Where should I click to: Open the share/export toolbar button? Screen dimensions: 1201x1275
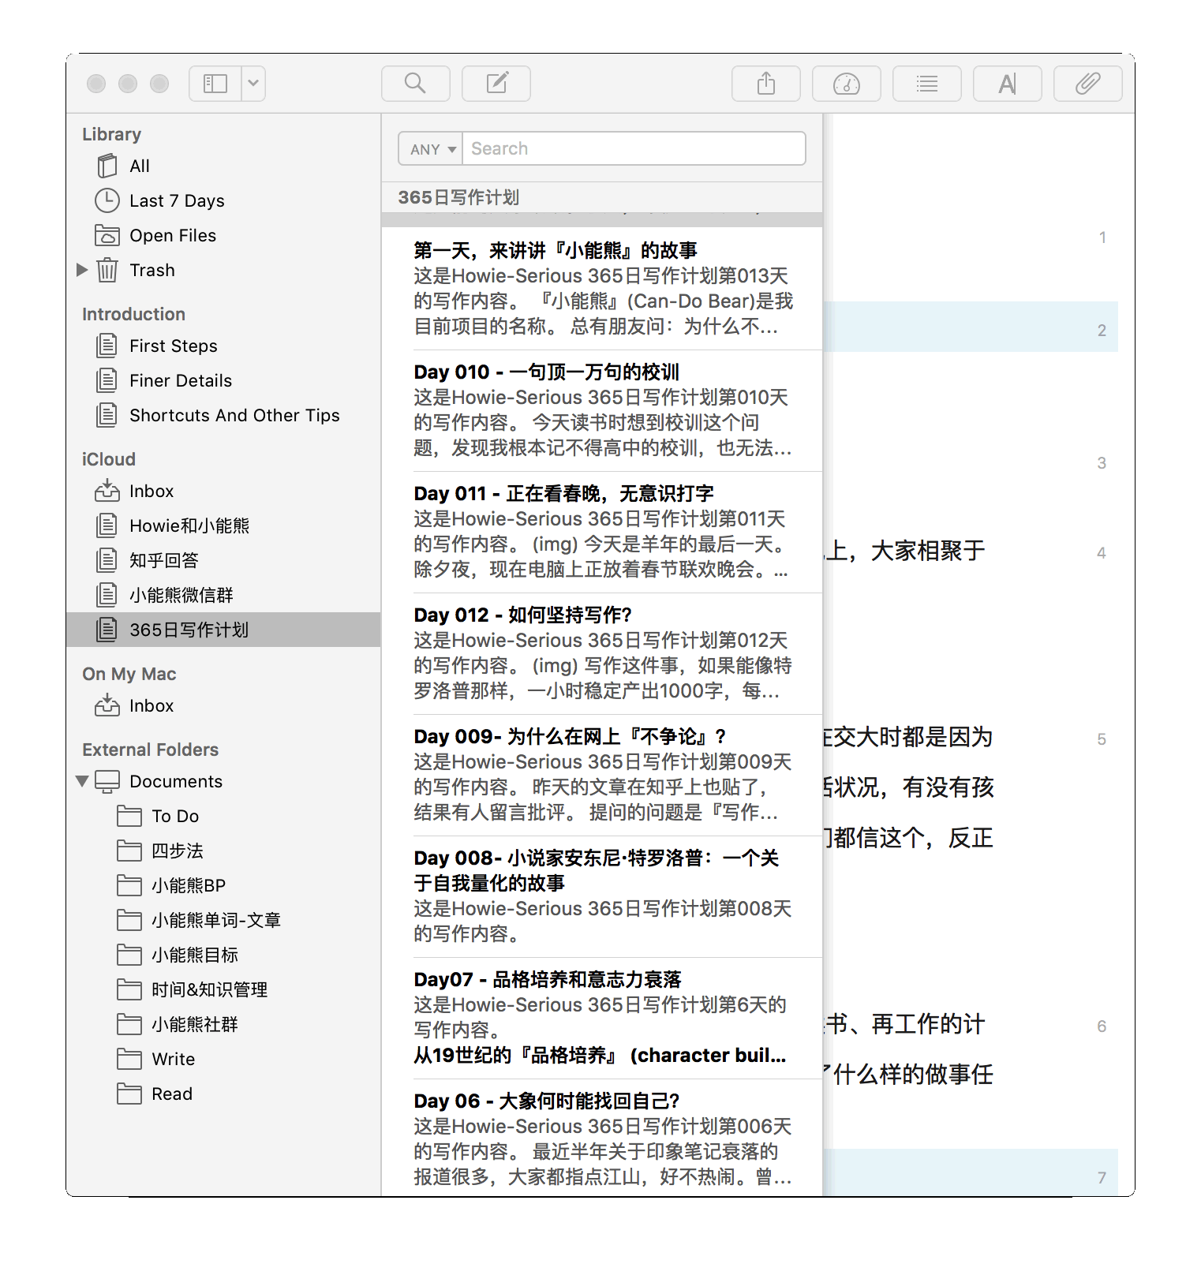pos(766,84)
